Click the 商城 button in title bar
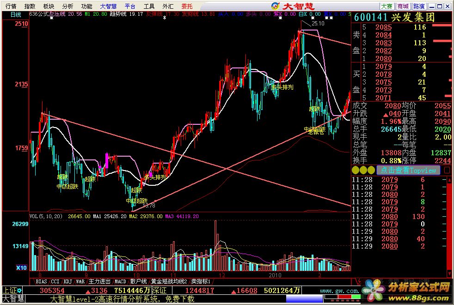The width and height of the screenshot is (454, 305). tap(403, 6)
